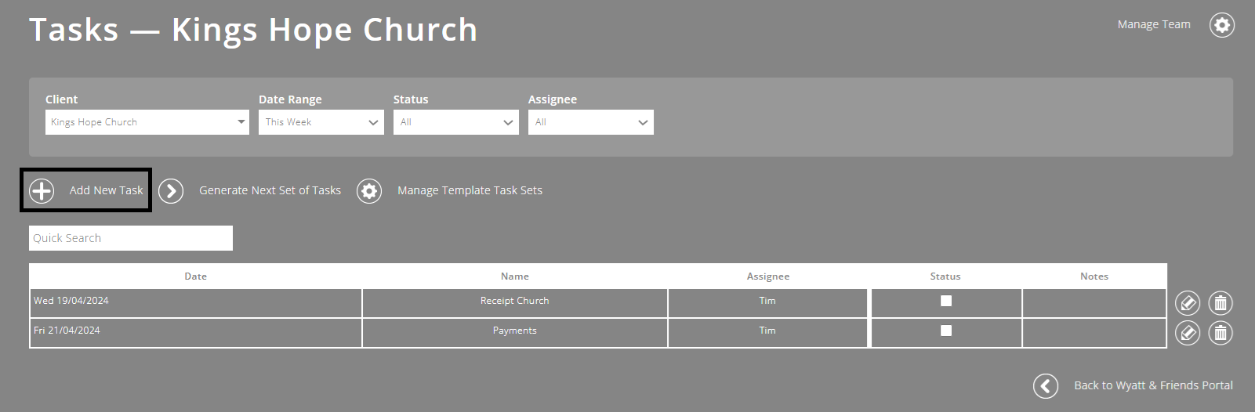Tick the status checkbox for Receipt Church

(946, 301)
